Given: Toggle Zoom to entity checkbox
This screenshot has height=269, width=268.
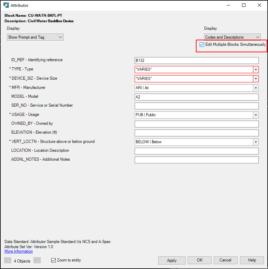Looking at the screenshot, I should tap(54, 260).
